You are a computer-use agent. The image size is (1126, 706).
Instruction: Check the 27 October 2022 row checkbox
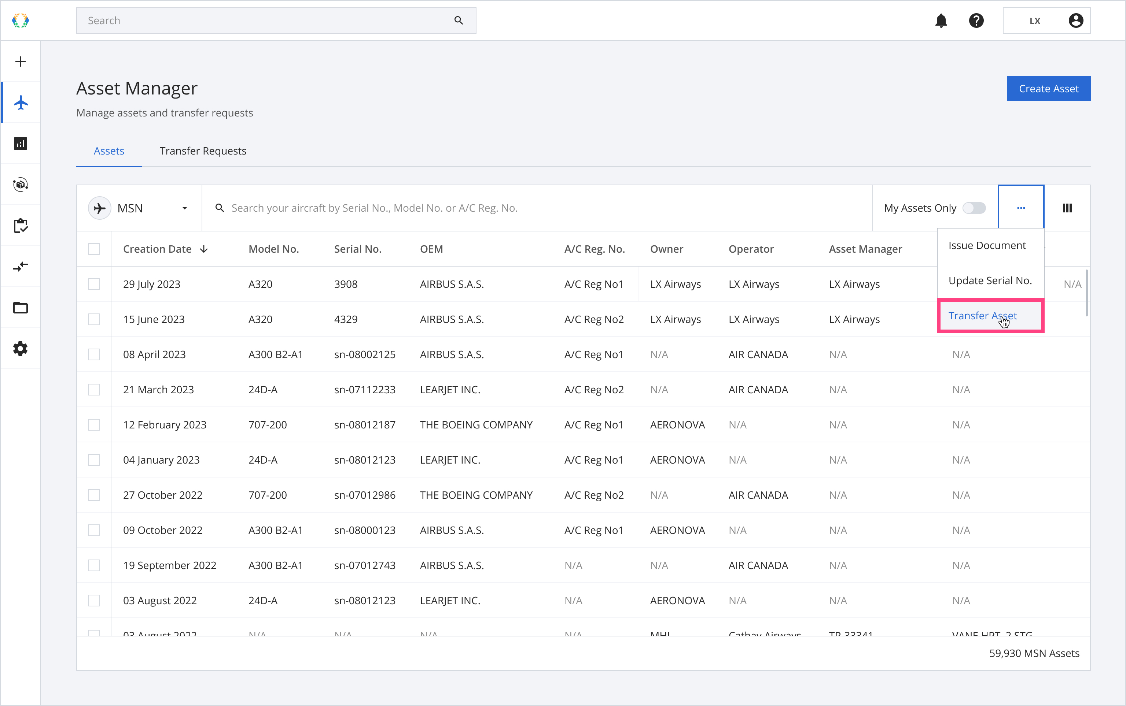(94, 495)
